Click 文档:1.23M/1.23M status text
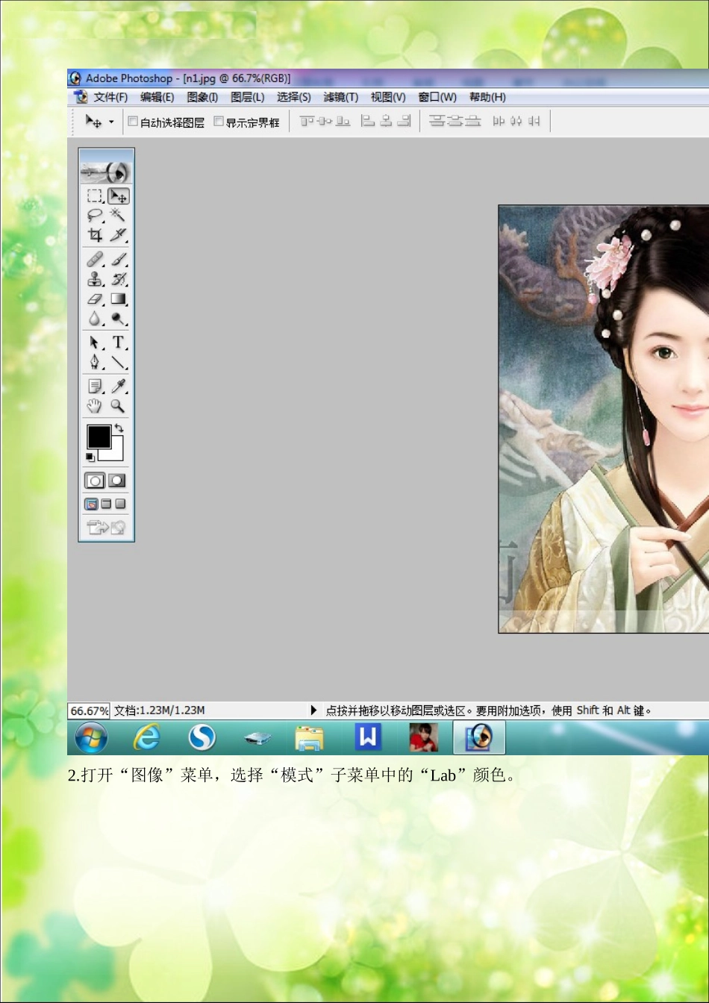 159,710
